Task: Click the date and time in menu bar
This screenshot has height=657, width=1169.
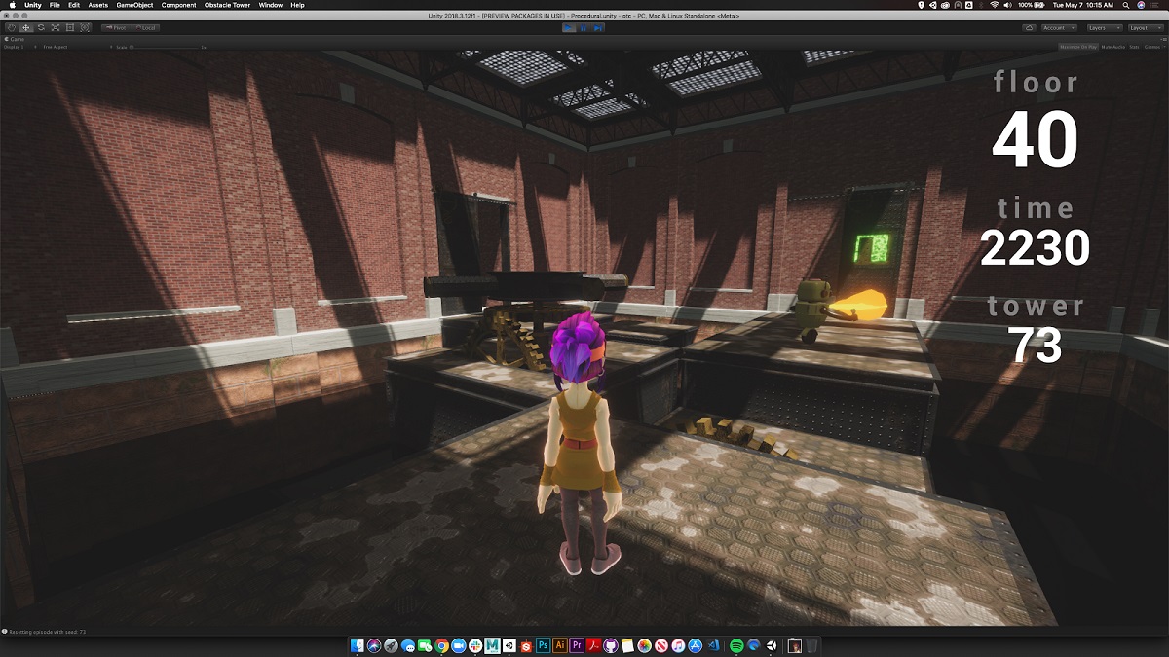Action: [1083, 5]
